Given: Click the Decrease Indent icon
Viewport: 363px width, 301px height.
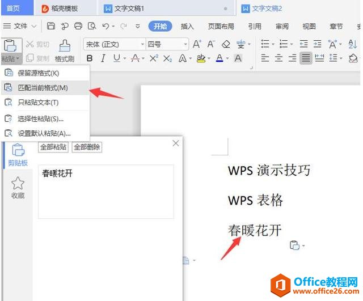Looking at the screenshot, I should point(303,44).
